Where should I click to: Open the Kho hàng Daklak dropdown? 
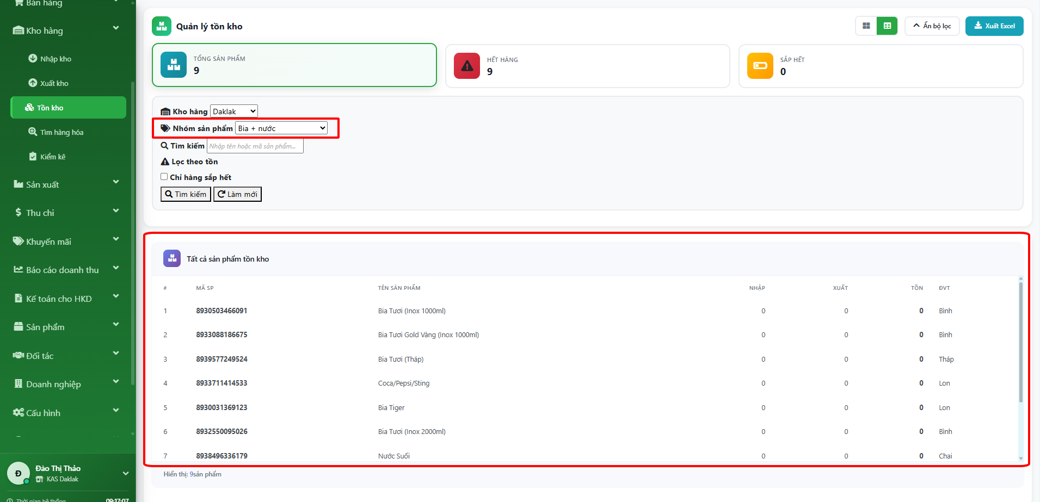233,111
